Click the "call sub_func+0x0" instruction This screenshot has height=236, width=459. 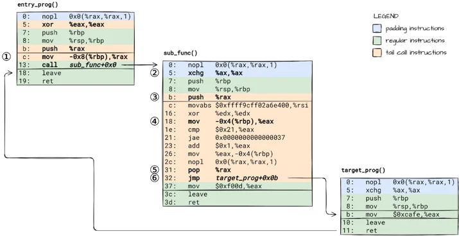pos(76,65)
